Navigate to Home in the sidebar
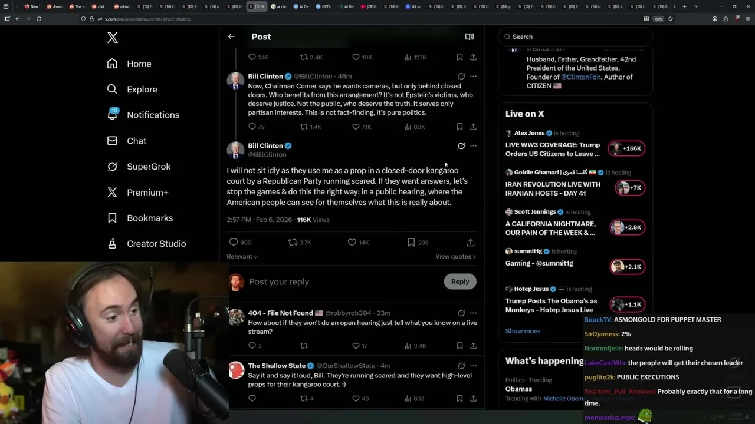The image size is (755, 424). pyautogui.click(x=129, y=64)
